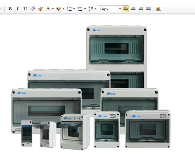
Task: Select the format painter brush
Action: tap(40, 9)
